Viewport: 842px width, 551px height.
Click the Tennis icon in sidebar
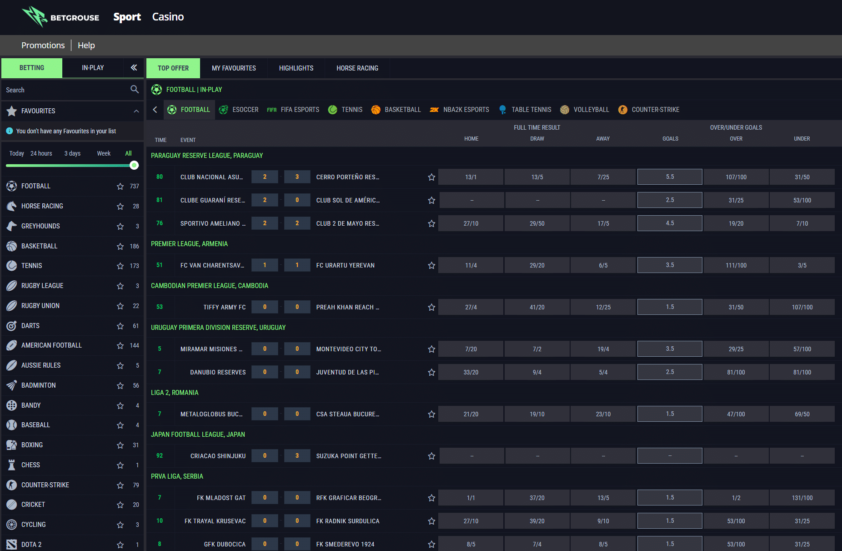(x=12, y=266)
